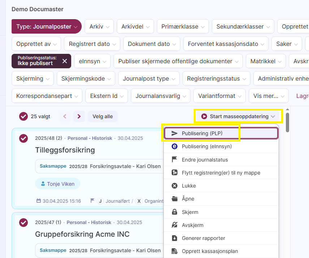309x258 pixels.
Task: Select Publisering (PLP) from the menu
Action: tap(221, 133)
